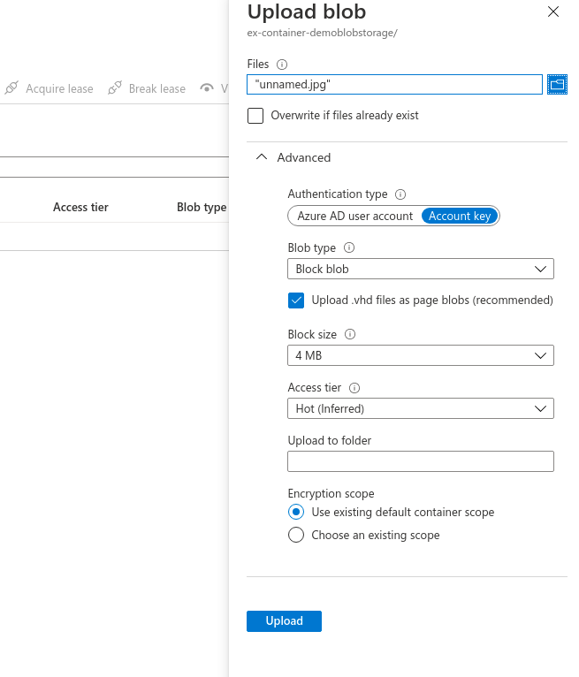This screenshot has height=677, width=579.
Task: Open the Blob type dropdown
Action: pyautogui.click(x=421, y=269)
